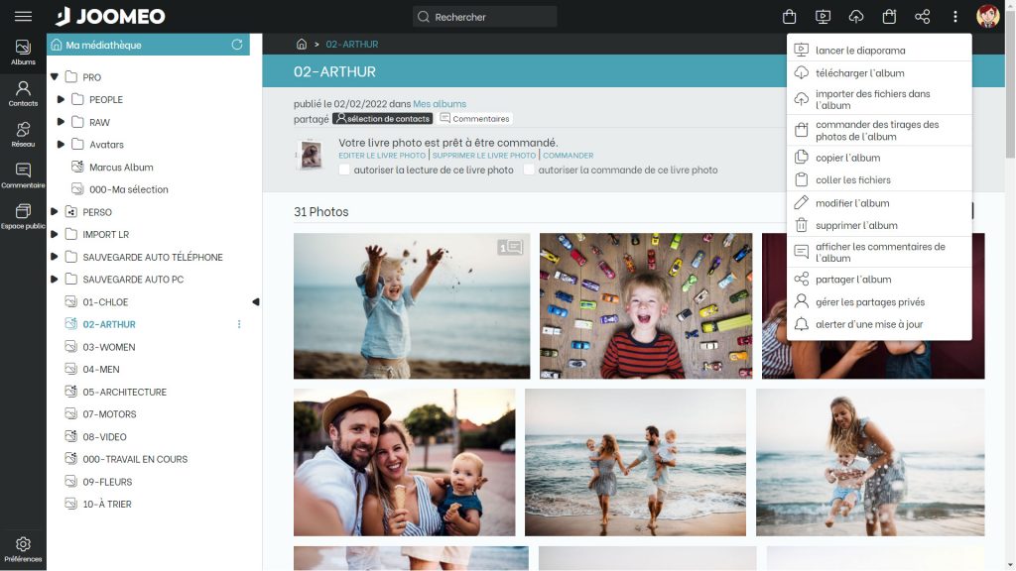Click the shopping bag cart icon
Image resolution: width=1016 pixels, height=571 pixels.
[x=789, y=17]
